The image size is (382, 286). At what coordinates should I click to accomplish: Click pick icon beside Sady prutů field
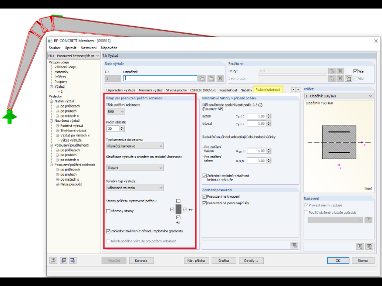[x=332, y=79]
